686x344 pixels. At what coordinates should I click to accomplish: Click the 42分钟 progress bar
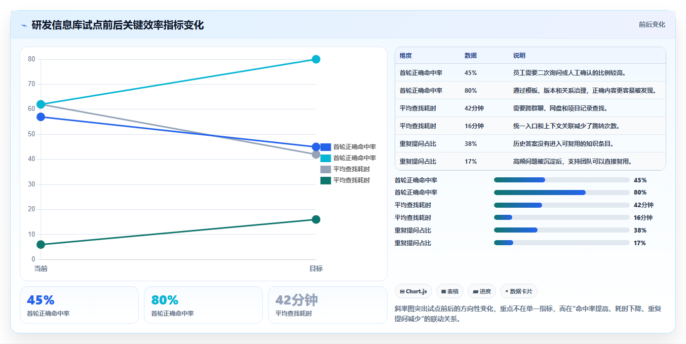pyautogui.click(x=562, y=205)
